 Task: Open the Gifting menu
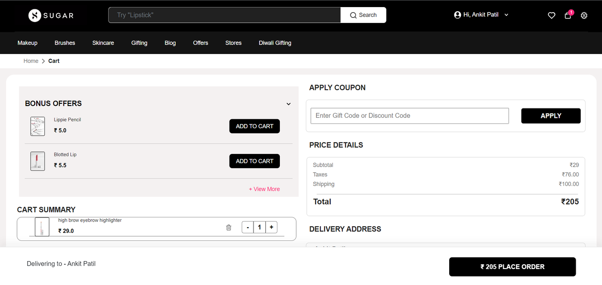coord(139,43)
